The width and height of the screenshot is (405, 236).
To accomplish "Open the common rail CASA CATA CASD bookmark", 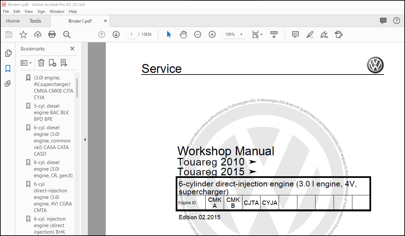I will [52, 141].
